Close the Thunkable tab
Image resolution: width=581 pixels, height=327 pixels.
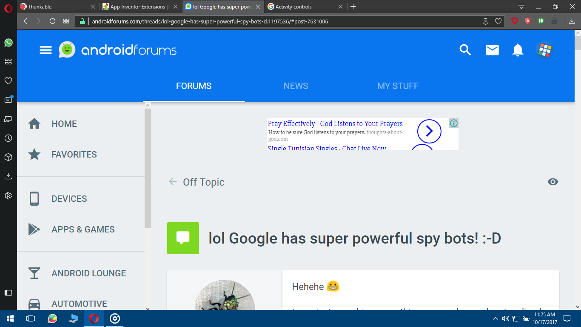pos(93,6)
